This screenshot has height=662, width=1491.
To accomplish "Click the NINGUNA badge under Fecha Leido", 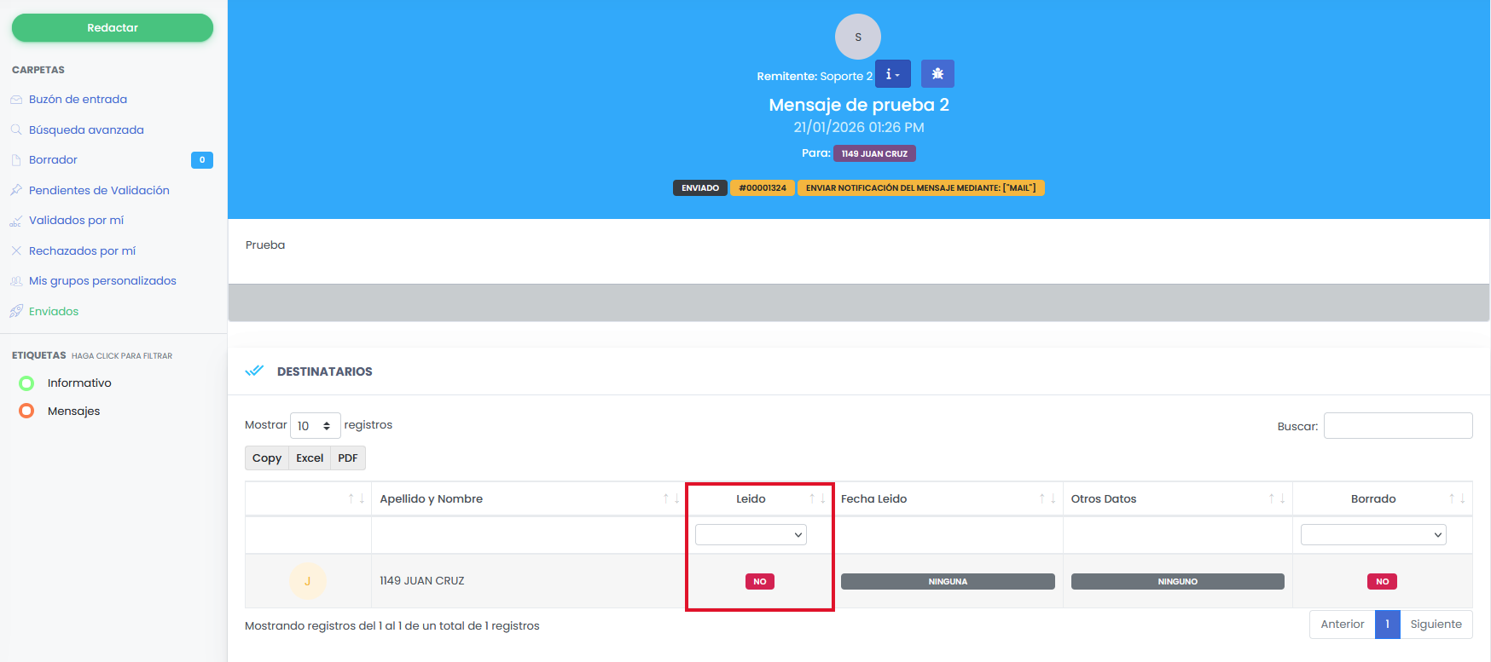I will click(948, 582).
